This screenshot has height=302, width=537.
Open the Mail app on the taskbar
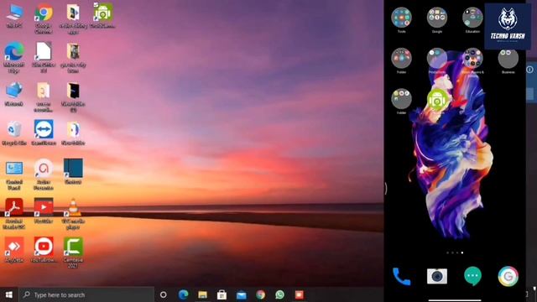pyautogui.click(x=241, y=294)
